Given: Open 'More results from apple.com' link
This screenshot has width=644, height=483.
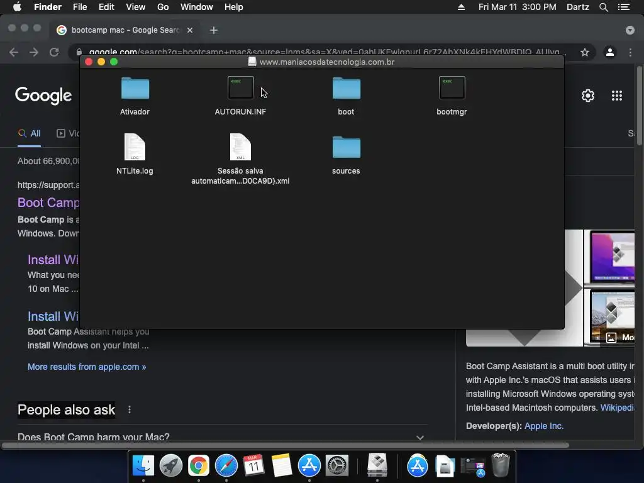Looking at the screenshot, I should click(x=87, y=367).
